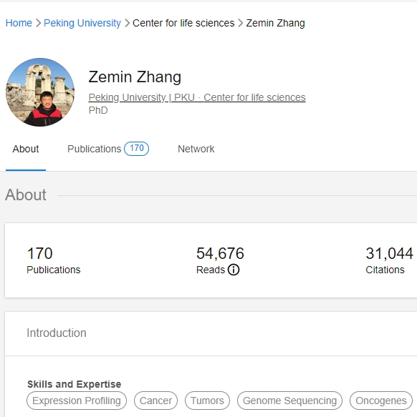Switch to the About tab
The width and height of the screenshot is (417, 417).
click(26, 149)
